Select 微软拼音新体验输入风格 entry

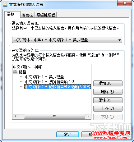58,87
